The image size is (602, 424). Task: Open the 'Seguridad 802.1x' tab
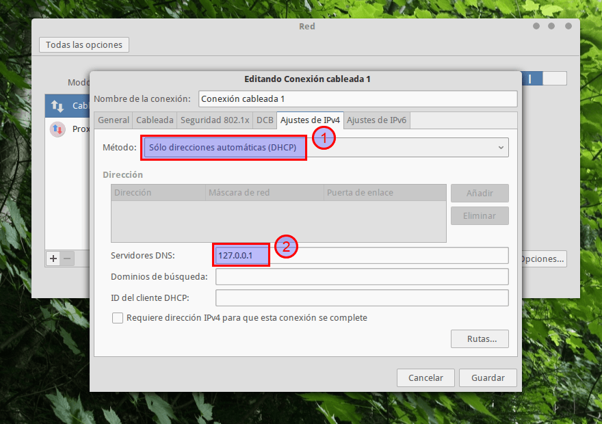coord(215,120)
